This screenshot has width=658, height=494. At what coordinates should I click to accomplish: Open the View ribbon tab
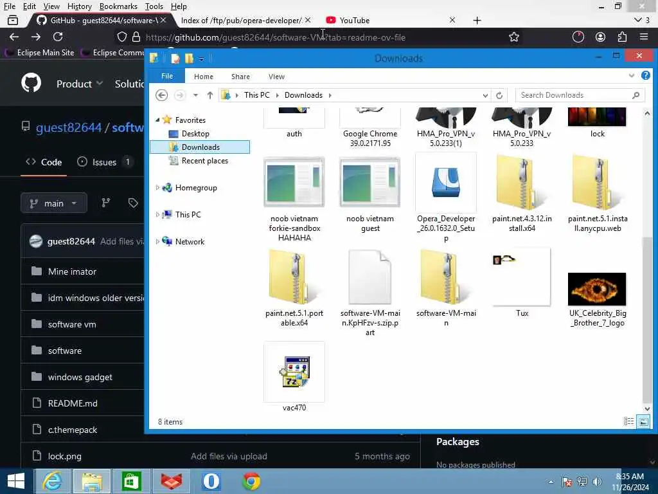tap(276, 77)
